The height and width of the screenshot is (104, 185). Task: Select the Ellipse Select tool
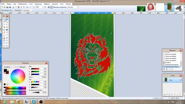click(x=4, y=24)
